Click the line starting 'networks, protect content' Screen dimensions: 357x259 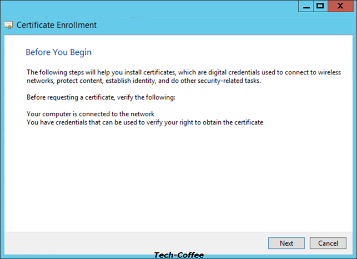click(144, 81)
